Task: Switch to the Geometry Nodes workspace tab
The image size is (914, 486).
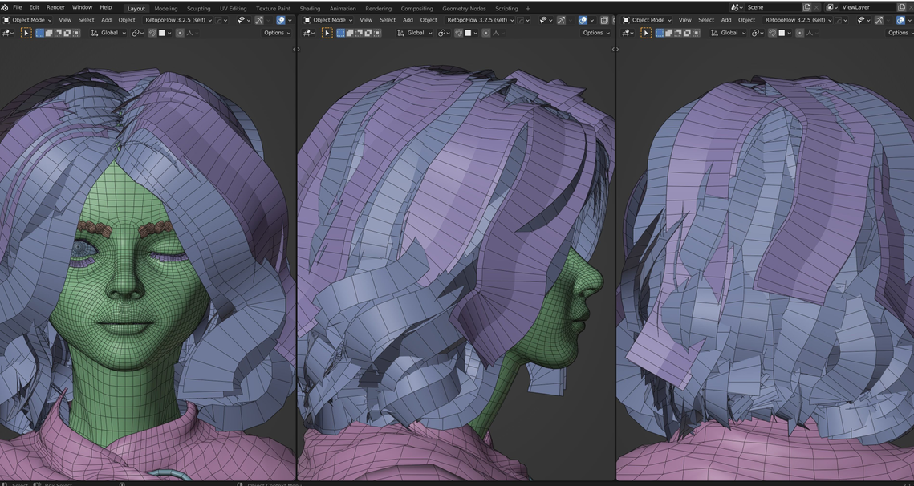Action: tap(464, 9)
